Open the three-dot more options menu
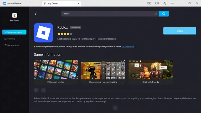The height and width of the screenshot is (113, 201). point(172,3)
